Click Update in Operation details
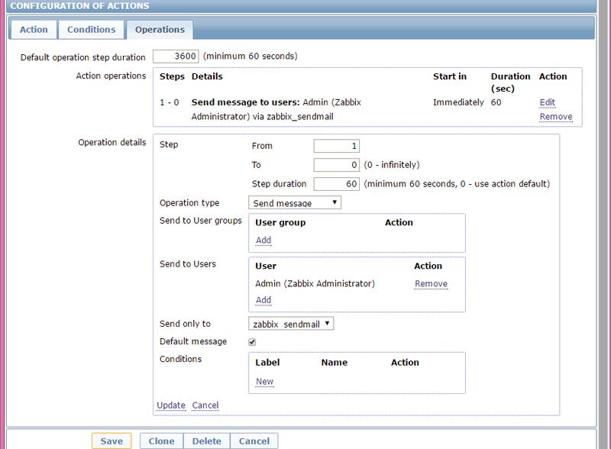Screen dimensions: 611x449 coord(170,405)
